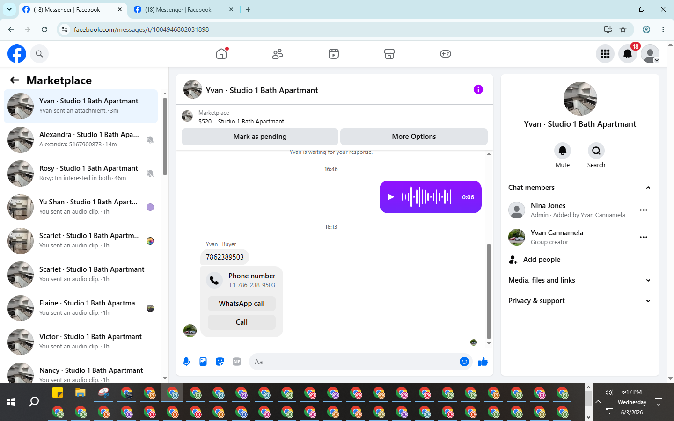This screenshot has height=421, width=674.
Task: Open the Windows Start menu
Action: pos(11,402)
